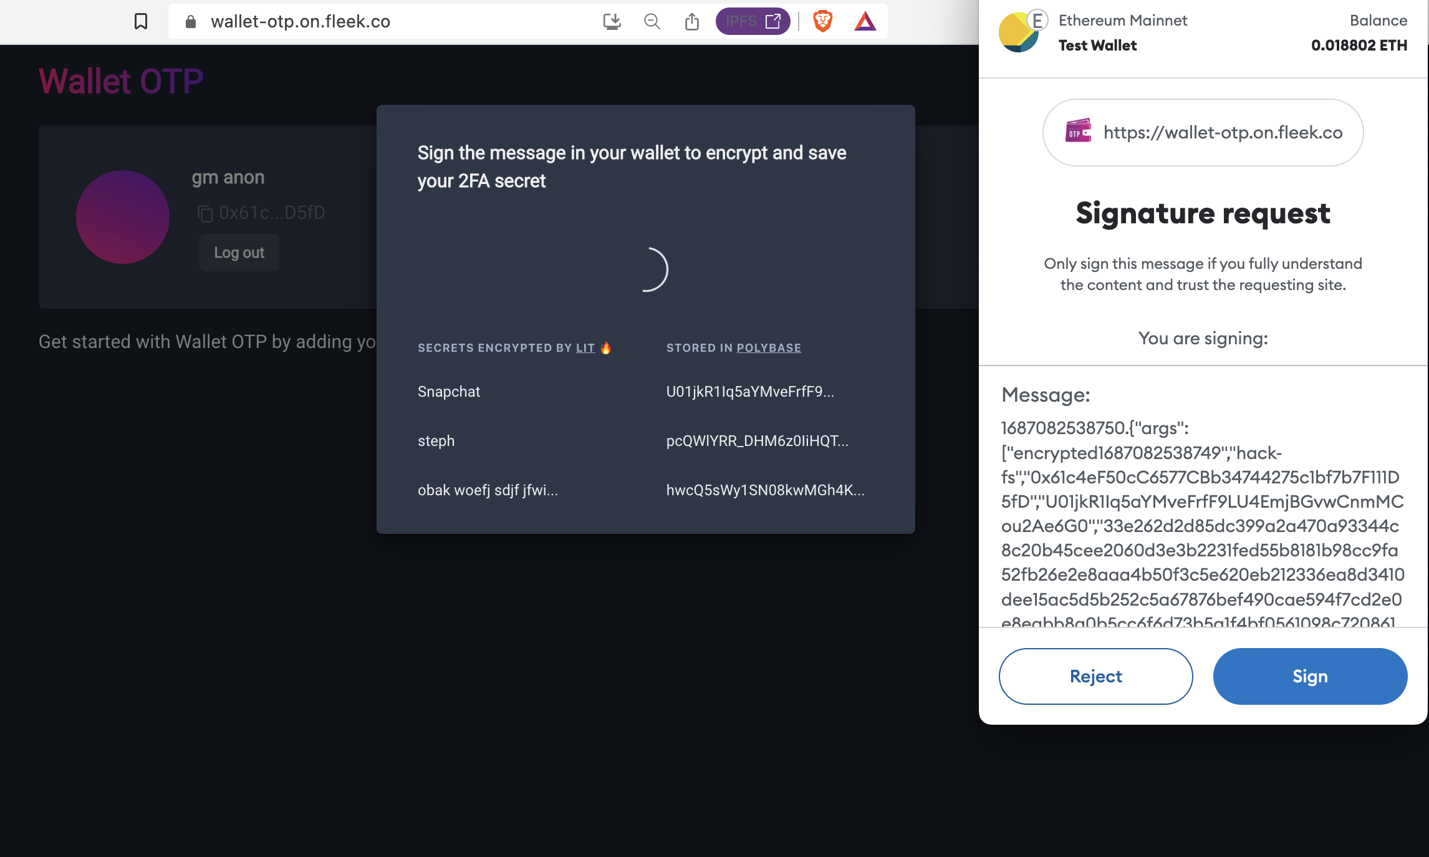Reject the signature request

pyautogui.click(x=1095, y=676)
